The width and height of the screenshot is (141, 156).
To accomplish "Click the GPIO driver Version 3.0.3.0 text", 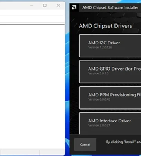I will point(98,73).
